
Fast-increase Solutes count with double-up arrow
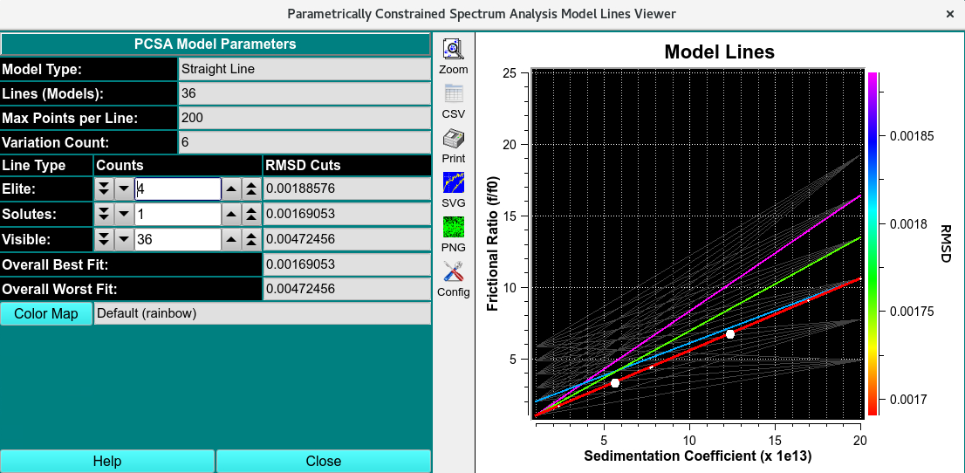[x=250, y=215]
